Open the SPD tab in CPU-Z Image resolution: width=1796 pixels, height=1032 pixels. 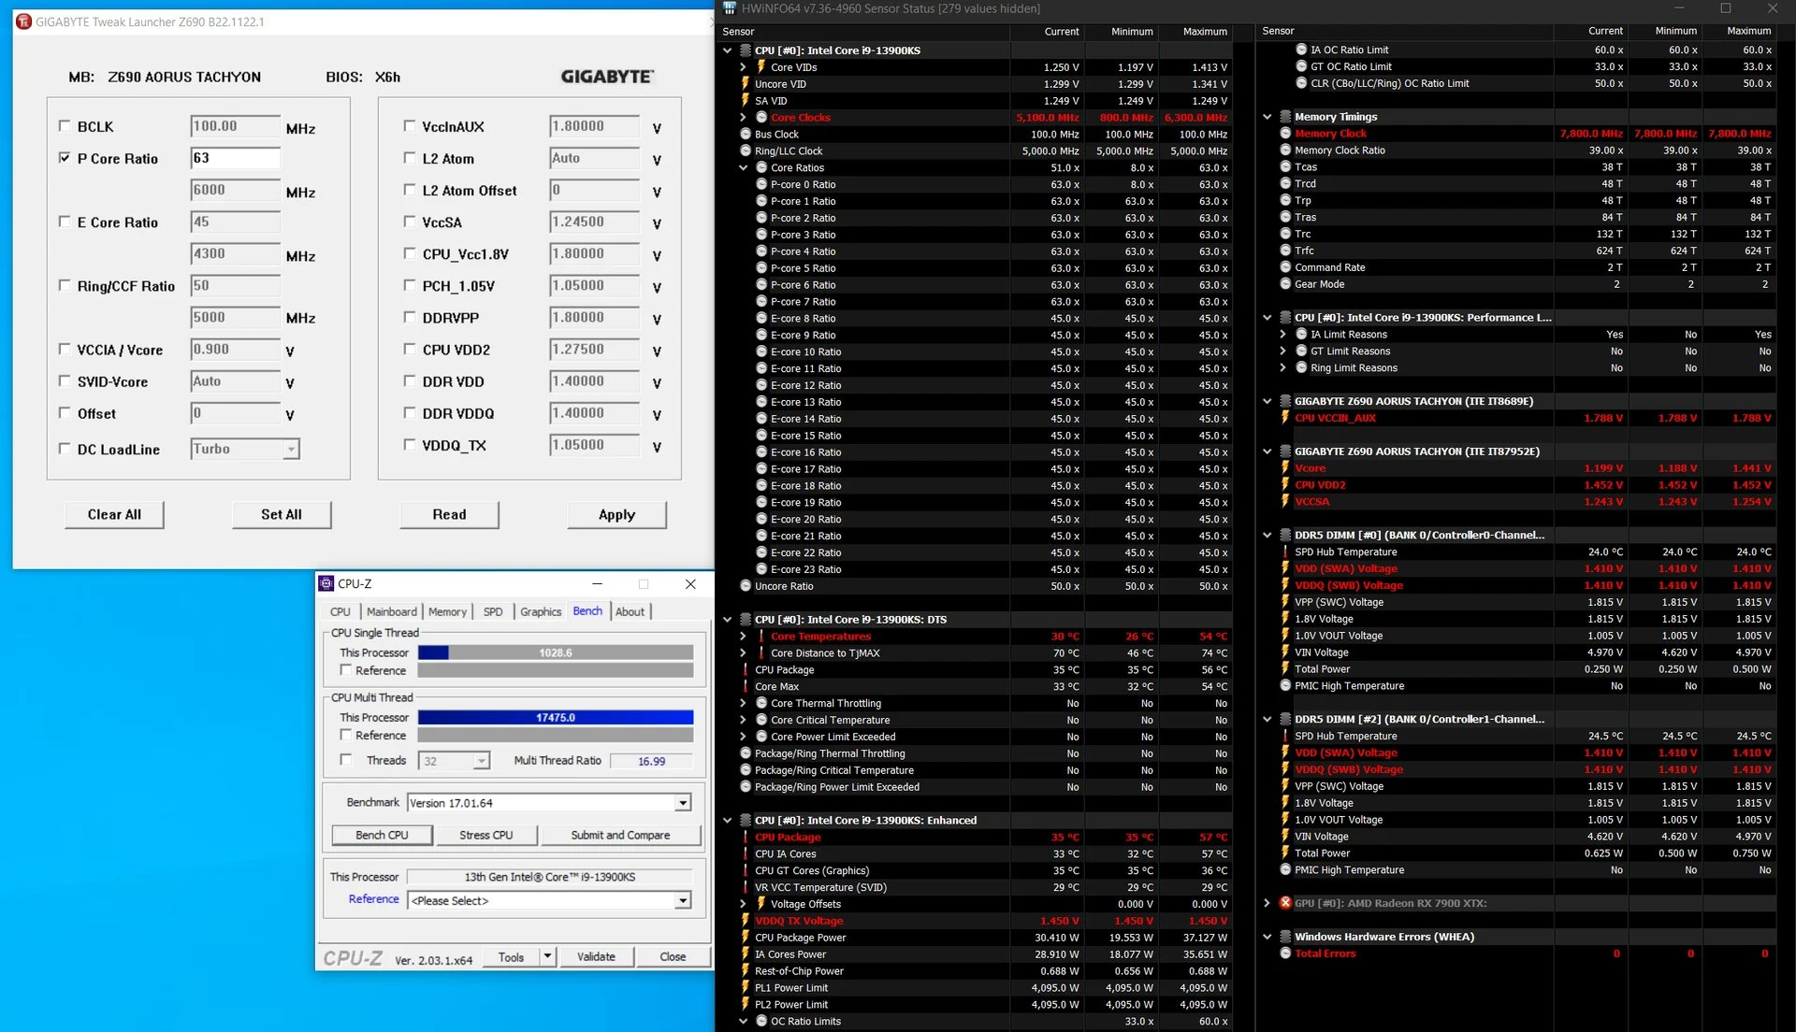coord(493,611)
